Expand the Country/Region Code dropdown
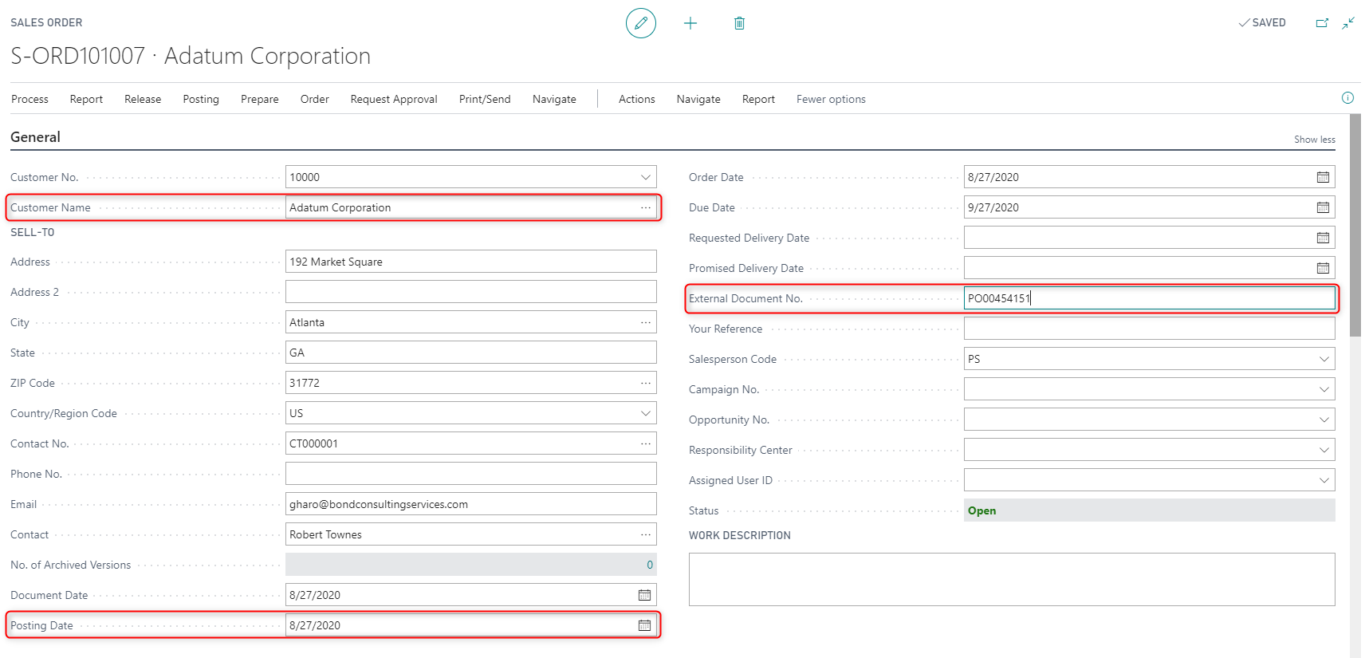 pyautogui.click(x=645, y=413)
